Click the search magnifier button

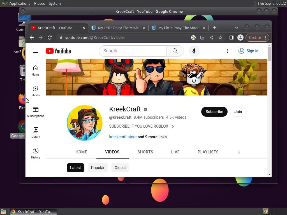[x=175, y=51]
